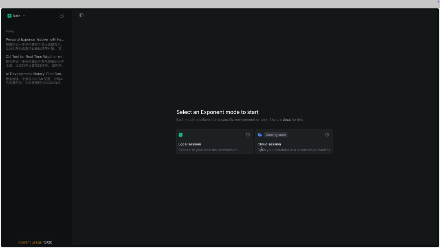Click the green Exponent logo icon
Image resolution: width=440 pixels, height=248 pixels.
coord(9,16)
